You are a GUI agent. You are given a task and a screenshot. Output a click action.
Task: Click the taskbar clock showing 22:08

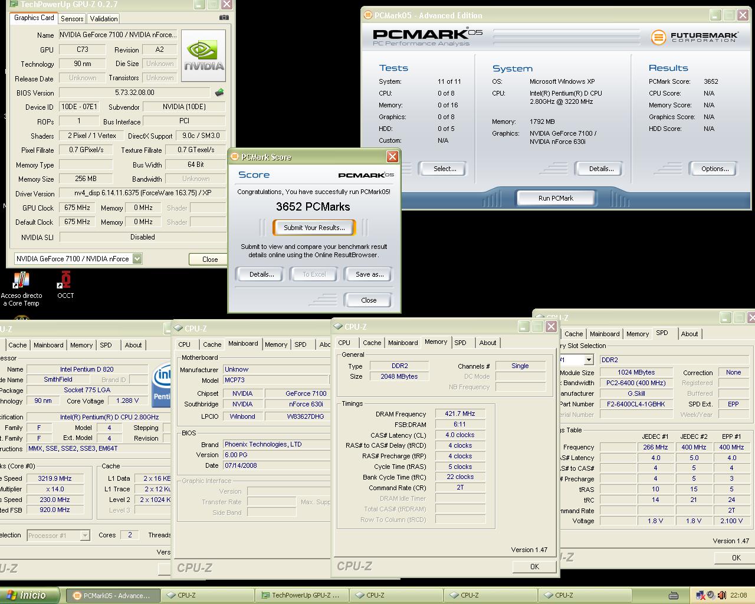point(738,595)
